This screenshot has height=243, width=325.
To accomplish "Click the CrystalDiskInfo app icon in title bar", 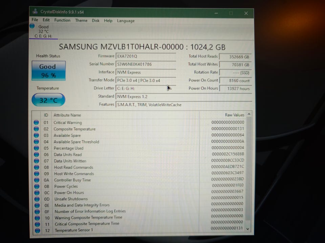I will pyautogui.click(x=35, y=11).
